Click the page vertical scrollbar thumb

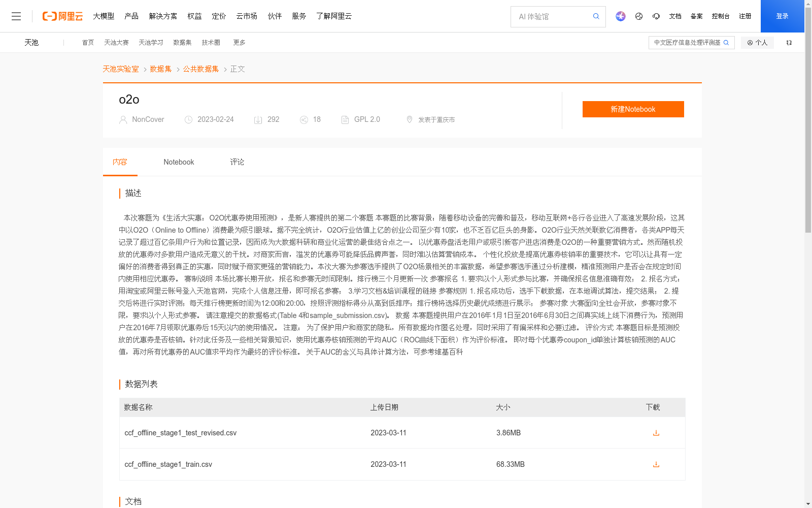[x=808, y=120]
